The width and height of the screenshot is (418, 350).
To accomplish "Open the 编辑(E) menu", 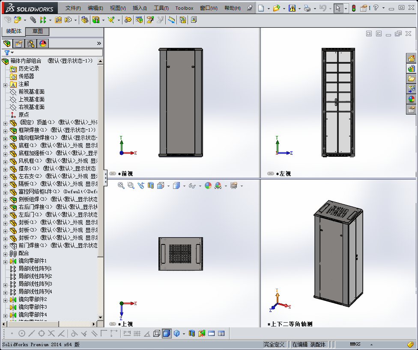I will point(96,8).
